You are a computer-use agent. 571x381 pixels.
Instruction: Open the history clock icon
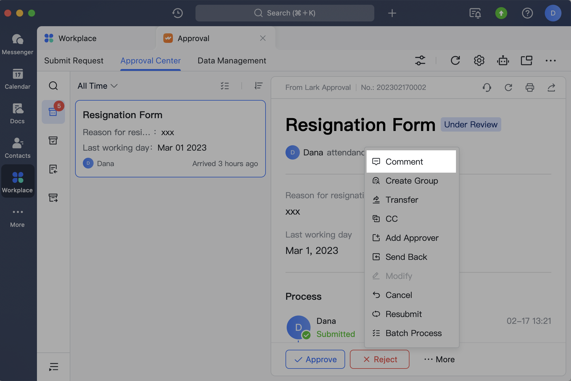pos(177,13)
